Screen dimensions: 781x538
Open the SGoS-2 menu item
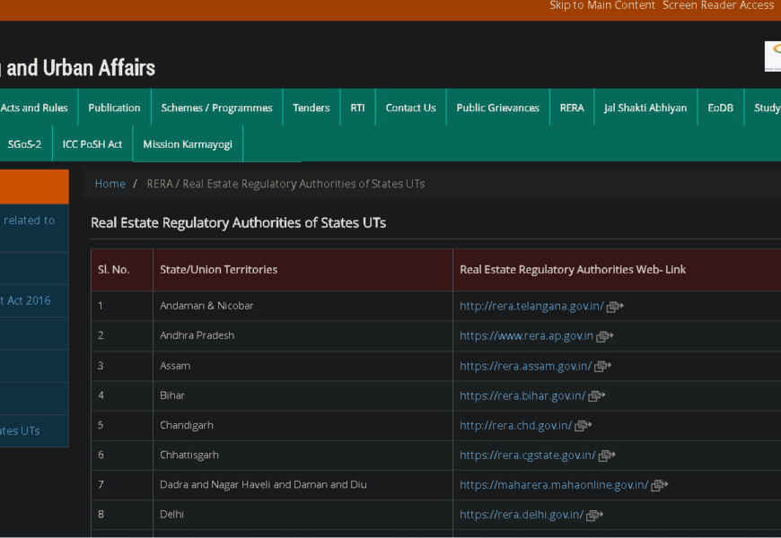24,143
